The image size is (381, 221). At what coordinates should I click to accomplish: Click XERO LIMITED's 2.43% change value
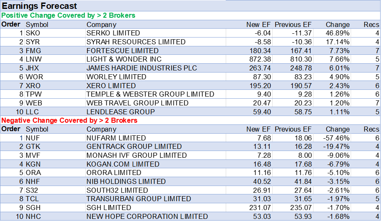(338, 86)
